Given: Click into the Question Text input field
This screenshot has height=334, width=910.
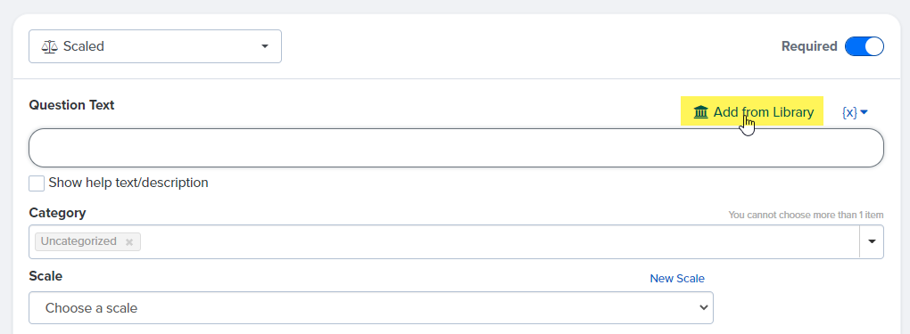Looking at the screenshot, I should [456, 148].
